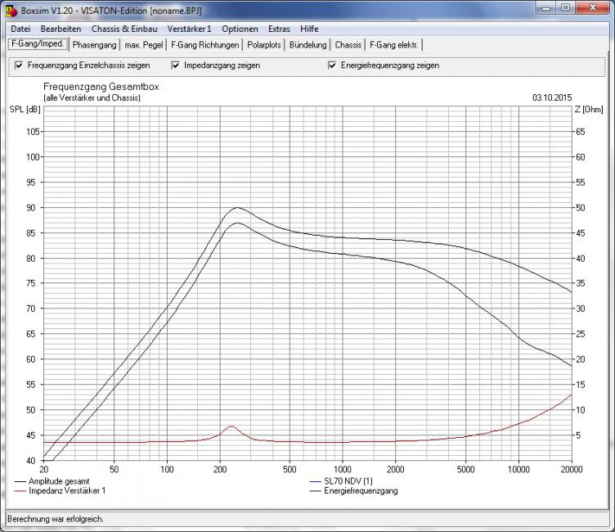The width and height of the screenshot is (615, 532).
Task: Select the Chassis tab
Action: tap(348, 44)
